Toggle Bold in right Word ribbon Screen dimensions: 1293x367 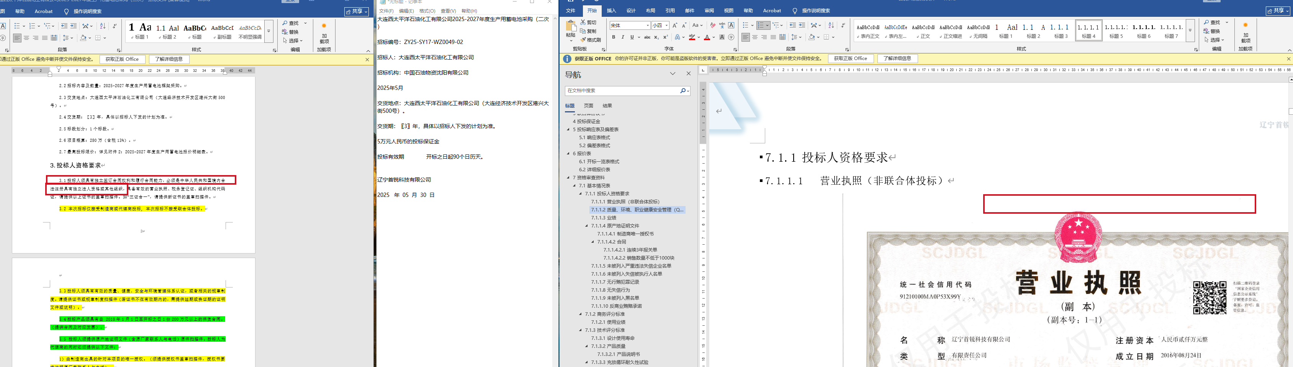click(x=614, y=37)
